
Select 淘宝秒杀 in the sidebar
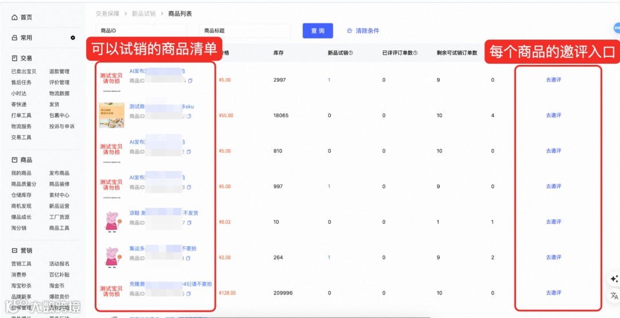click(21, 286)
